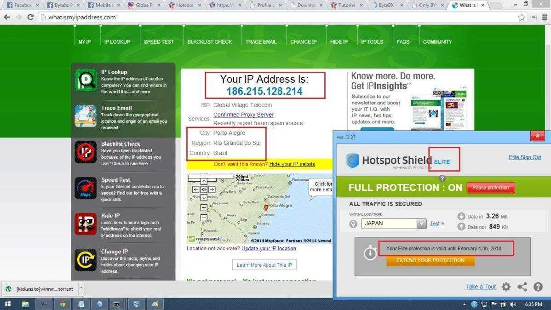Click Learn More About This IP button
551x310 pixels.
tap(264, 265)
